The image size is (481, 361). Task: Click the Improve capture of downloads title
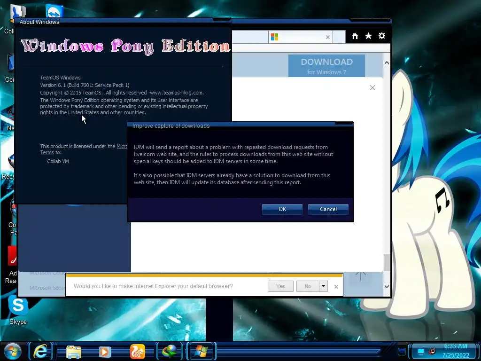coord(171,126)
